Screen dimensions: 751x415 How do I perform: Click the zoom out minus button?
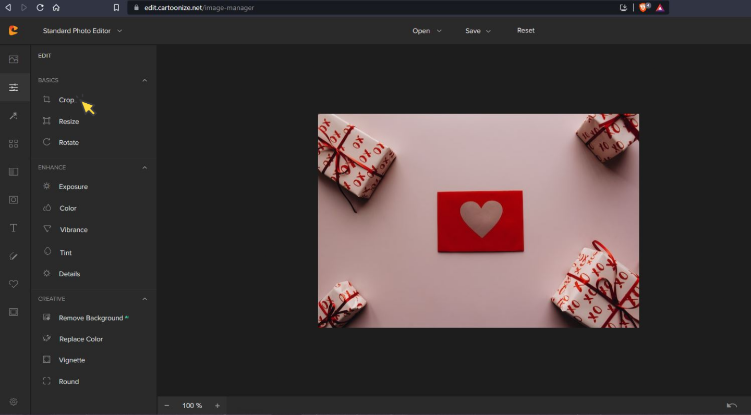click(167, 406)
